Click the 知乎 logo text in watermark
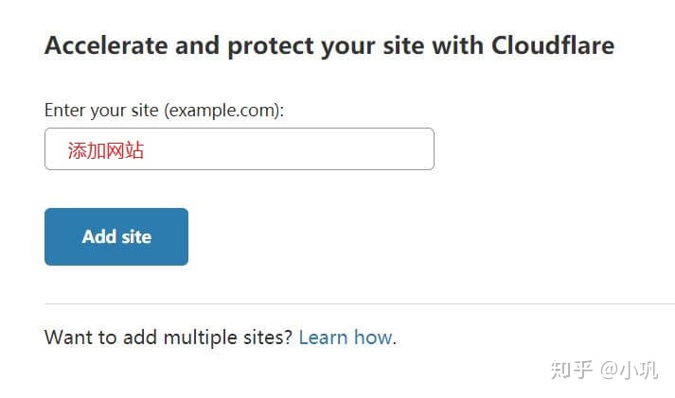 [571, 370]
